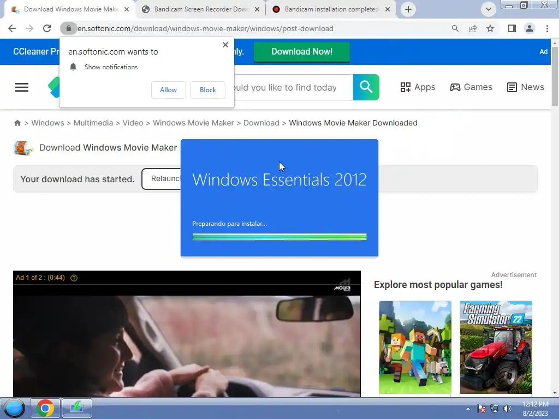559x419 pixels.
Task: Focus the Softonic search field
Action: [x=293, y=87]
